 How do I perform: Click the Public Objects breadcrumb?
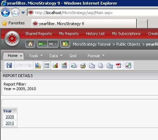[x=128, y=44]
